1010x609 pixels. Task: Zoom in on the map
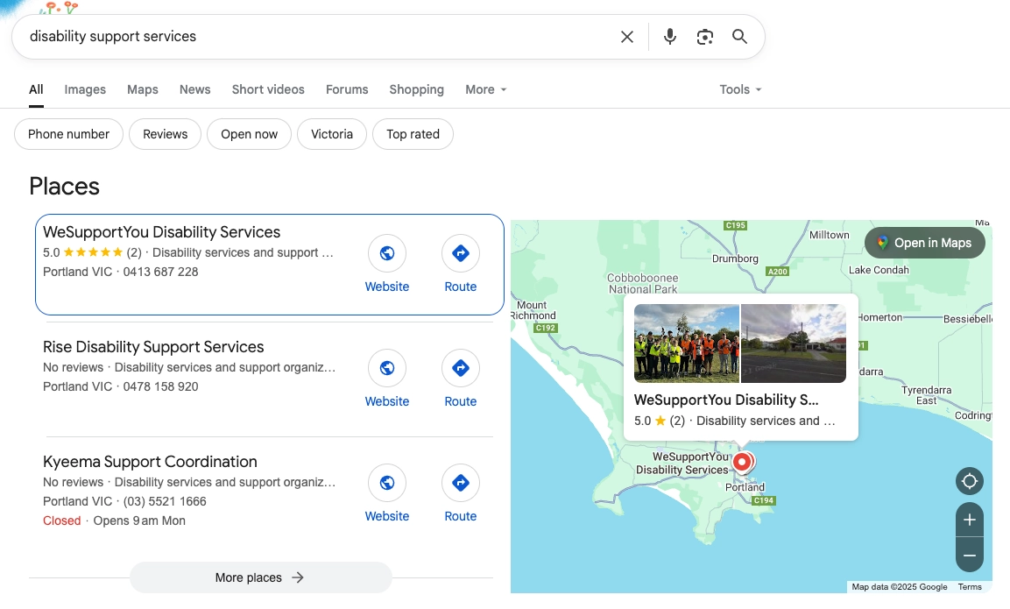pos(970,520)
